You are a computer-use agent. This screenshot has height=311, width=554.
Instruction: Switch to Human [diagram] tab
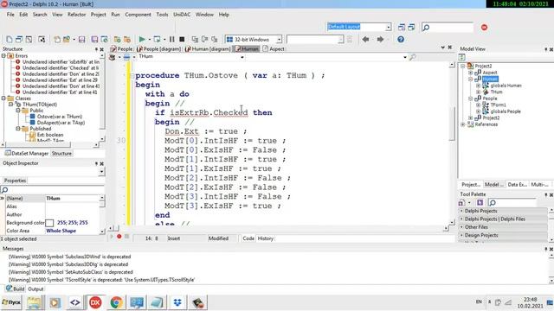209,49
